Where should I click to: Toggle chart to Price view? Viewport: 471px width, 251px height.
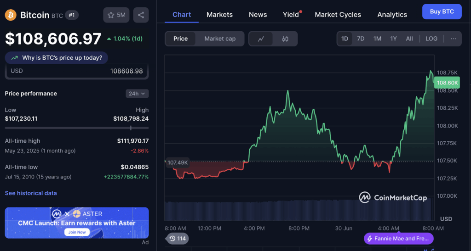click(x=180, y=39)
